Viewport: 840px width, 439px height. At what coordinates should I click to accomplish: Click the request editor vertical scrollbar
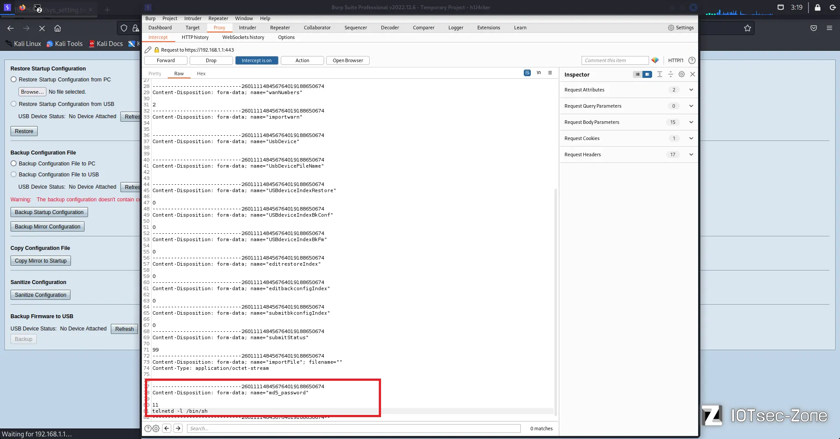click(556, 302)
